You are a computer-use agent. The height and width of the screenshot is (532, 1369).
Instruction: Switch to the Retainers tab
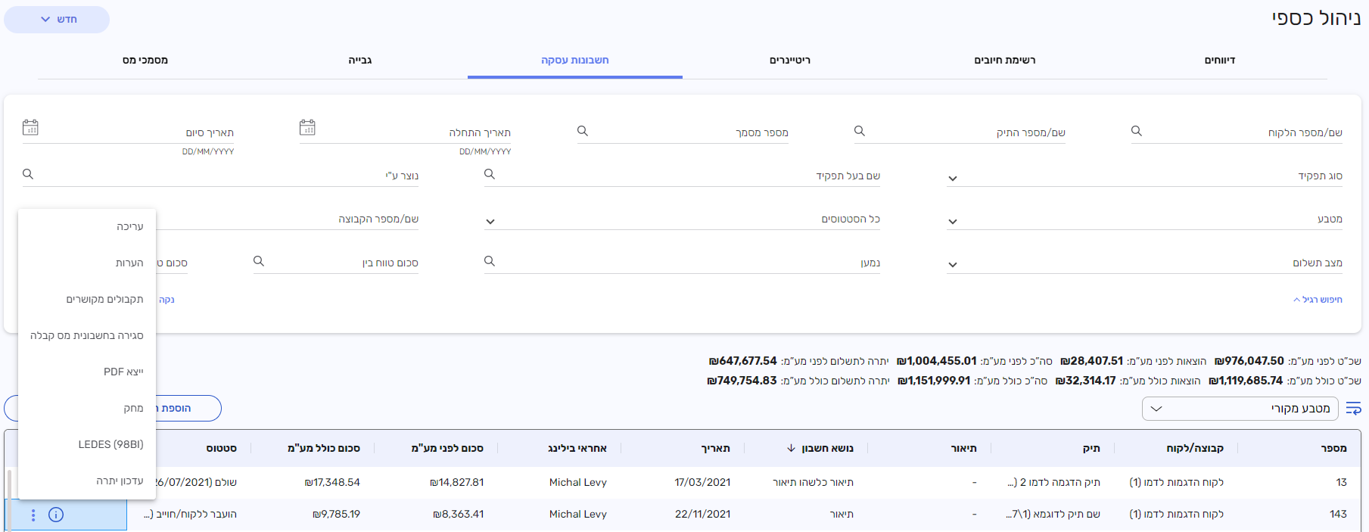click(x=789, y=61)
